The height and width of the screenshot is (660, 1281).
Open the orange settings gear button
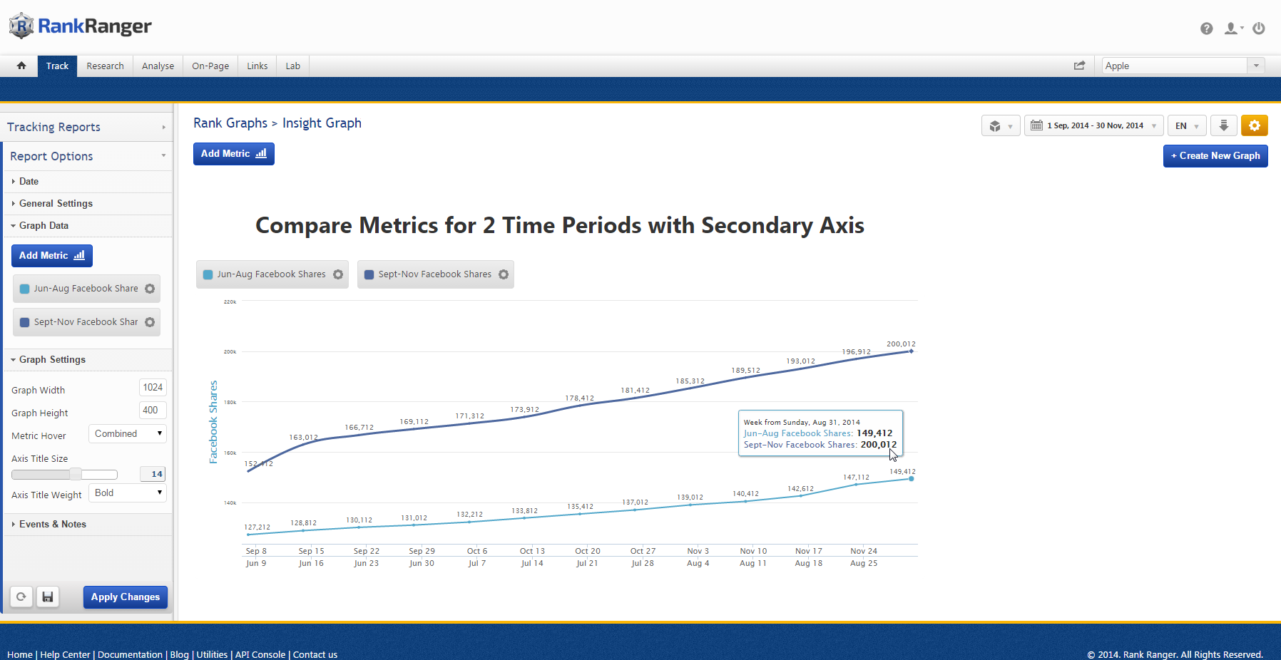(x=1254, y=125)
